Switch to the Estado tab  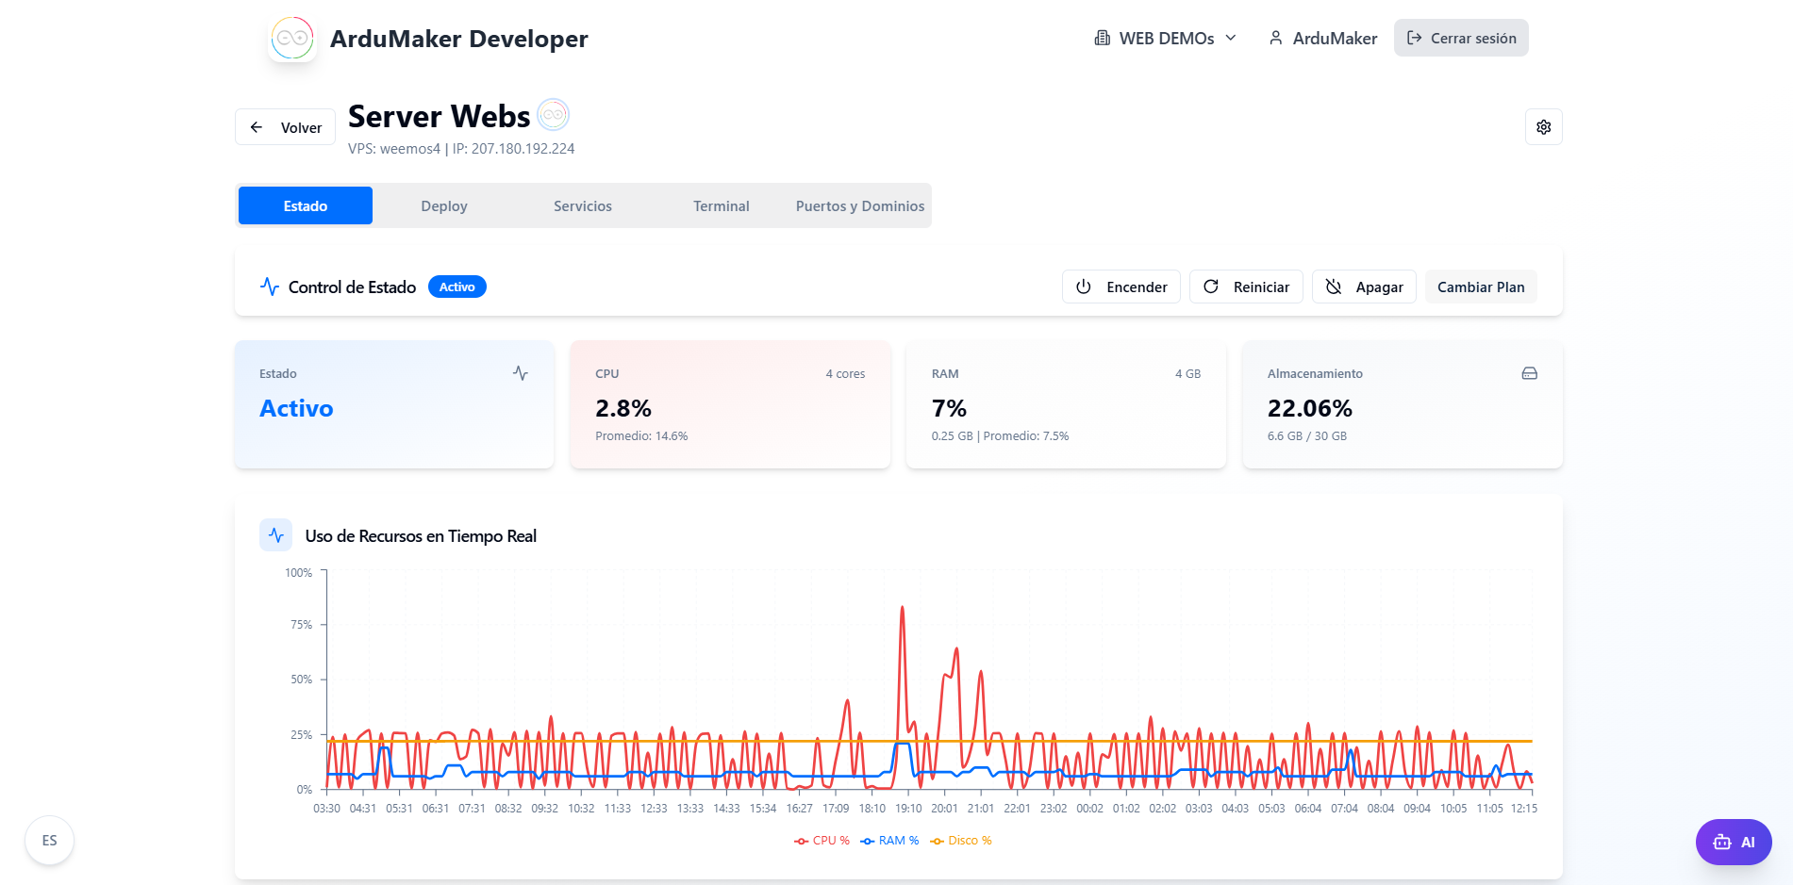306,205
